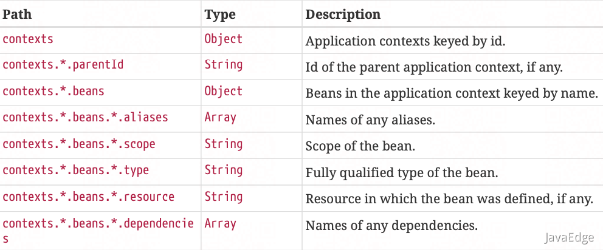The width and height of the screenshot is (603, 250).
Task: Click "Beans in the application context" description
Action: (x=452, y=93)
